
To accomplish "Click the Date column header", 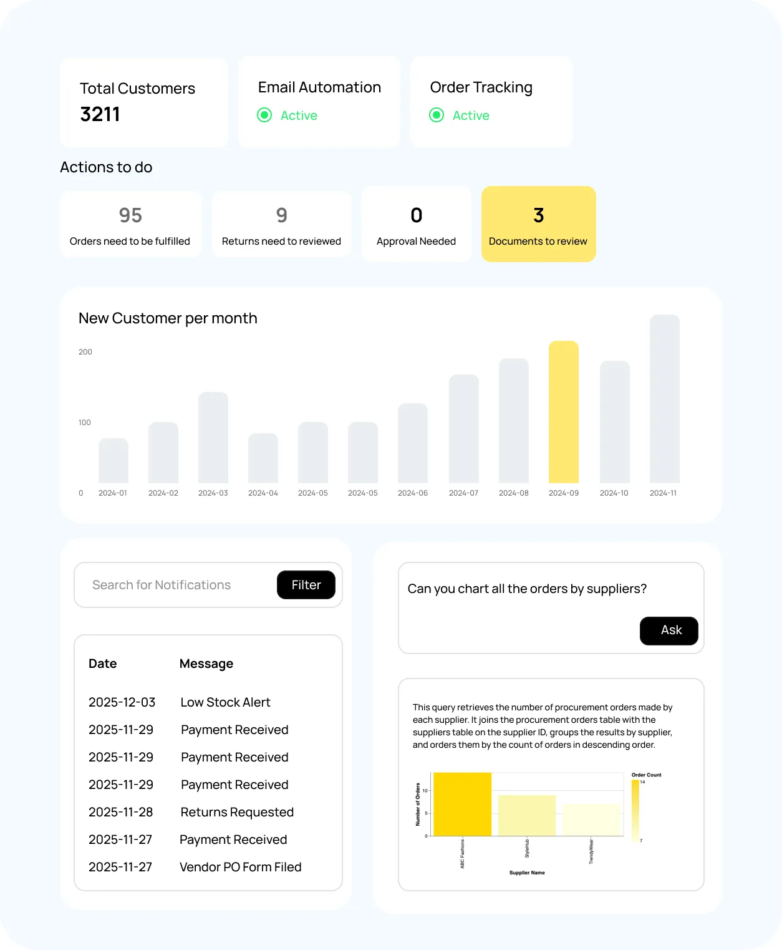I will pyautogui.click(x=103, y=664).
